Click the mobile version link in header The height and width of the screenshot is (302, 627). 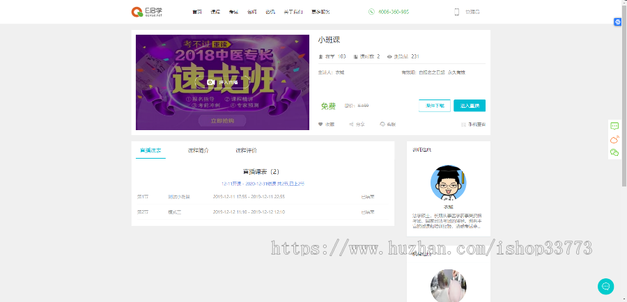[472, 12]
